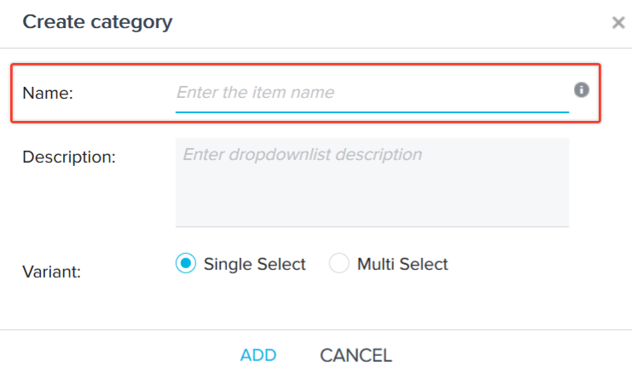Screen dimensions: 632x373
Task: Dismiss dialog using the X icon
Action: 618,22
